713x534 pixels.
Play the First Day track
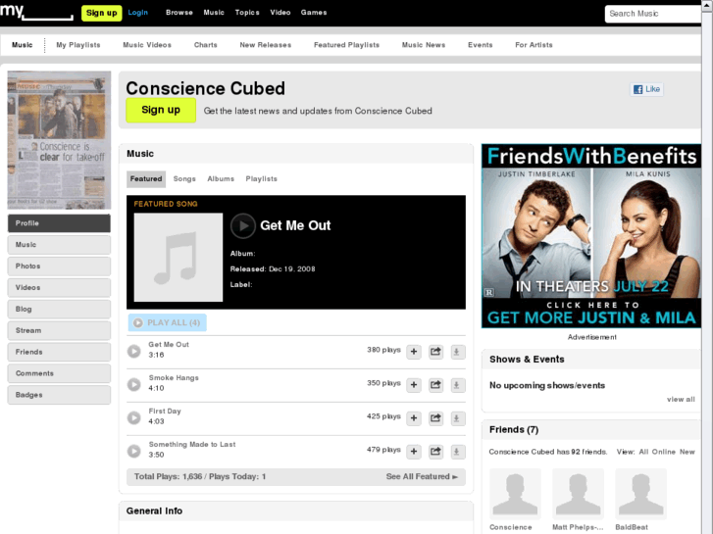(x=133, y=417)
